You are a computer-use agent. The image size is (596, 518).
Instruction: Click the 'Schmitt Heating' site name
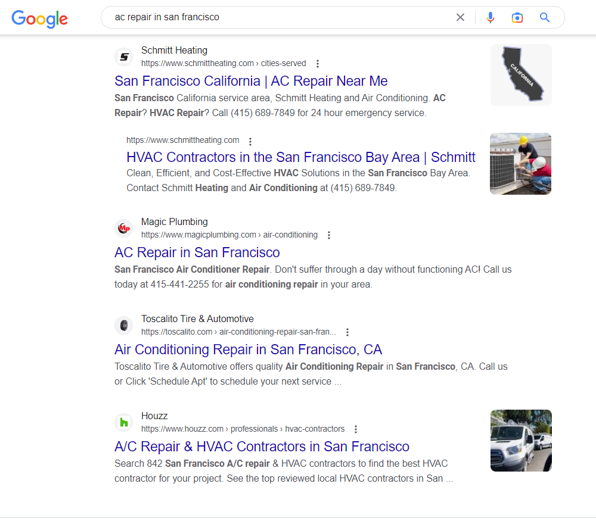(174, 50)
